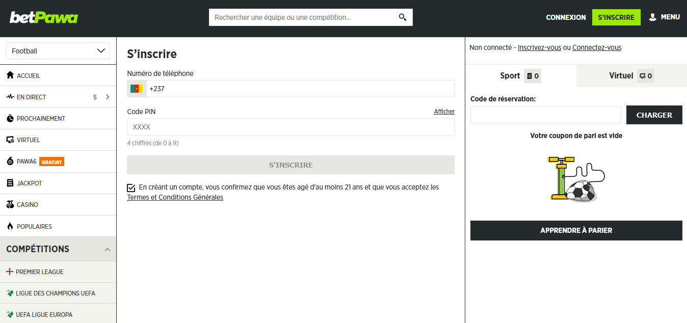This screenshot has width=687, height=323.
Task: Expand En Direct with the arrow chevron
Action: (108, 97)
